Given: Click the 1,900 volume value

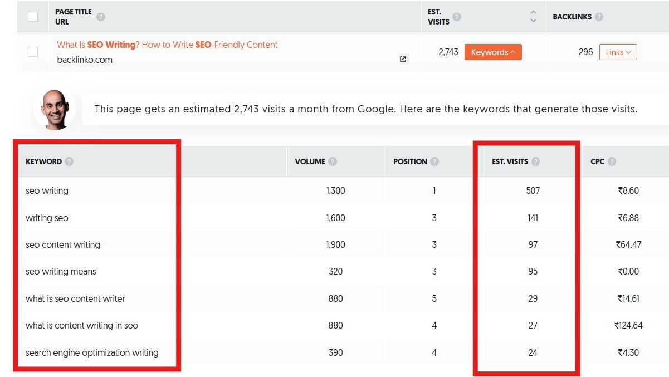Looking at the screenshot, I should coord(336,244).
